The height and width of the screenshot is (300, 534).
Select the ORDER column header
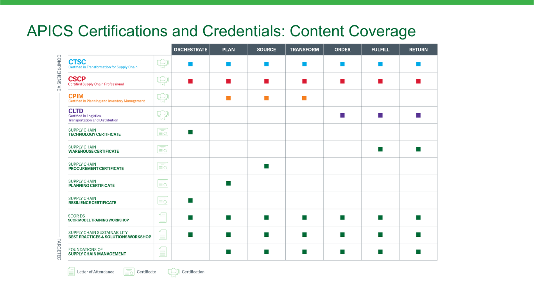pyautogui.click(x=342, y=50)
